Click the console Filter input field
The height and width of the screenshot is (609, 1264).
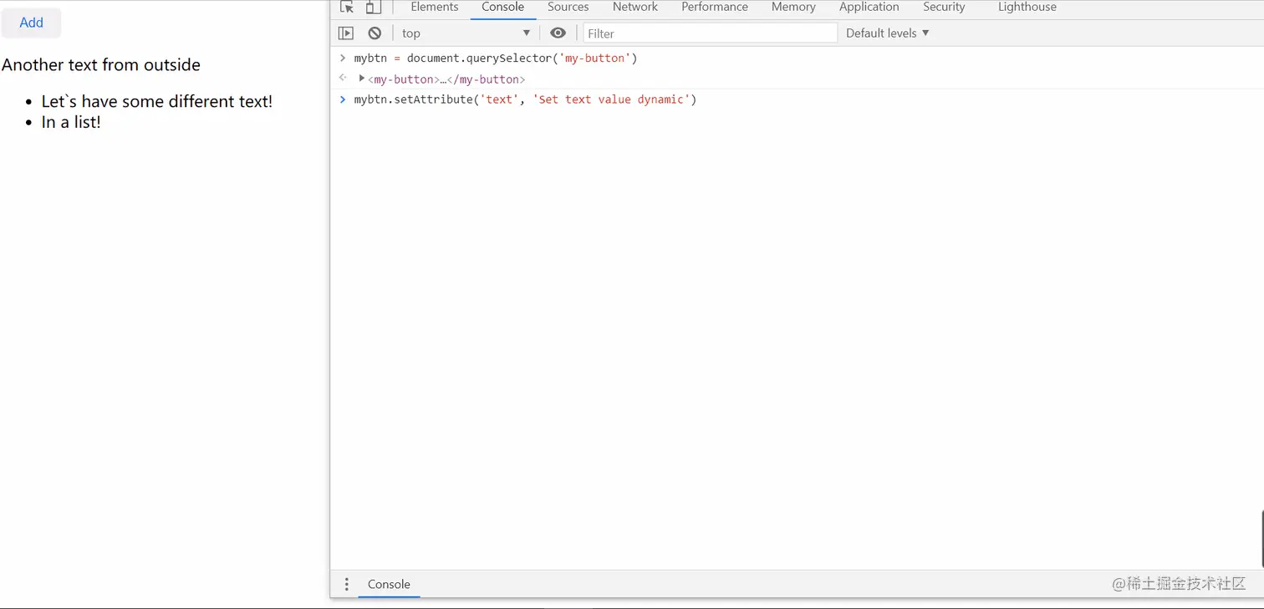[x=709, y=33]
